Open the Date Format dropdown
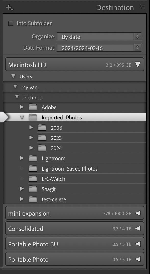Image resolution: width=150 pixels, height=274 pixels. pos(99,48)
